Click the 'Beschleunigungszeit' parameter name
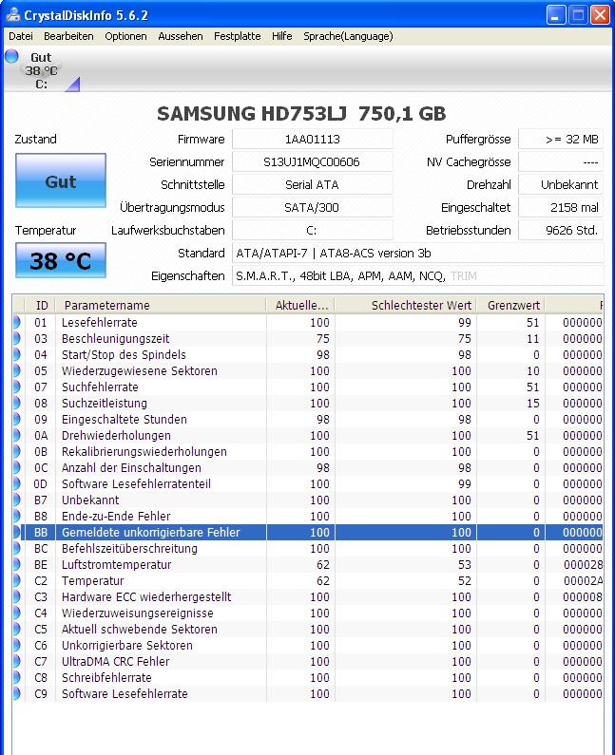This screenshot has width=615, height=755. pyautogui.click(x=115, y=338)
